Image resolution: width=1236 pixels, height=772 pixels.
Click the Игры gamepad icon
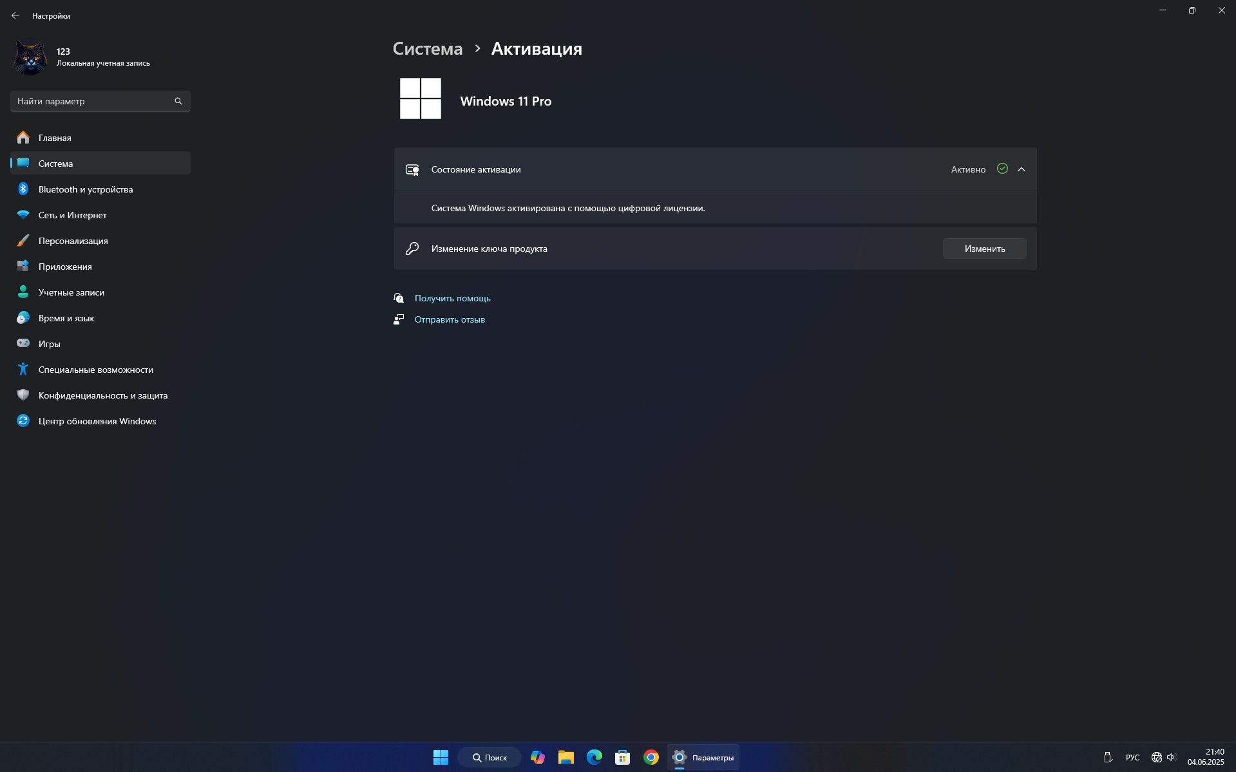23,343
